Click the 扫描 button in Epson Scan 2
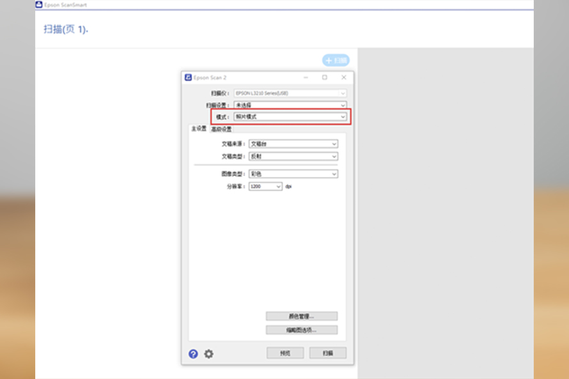Viewport: 569px width, 379px height. click(328, 353)
